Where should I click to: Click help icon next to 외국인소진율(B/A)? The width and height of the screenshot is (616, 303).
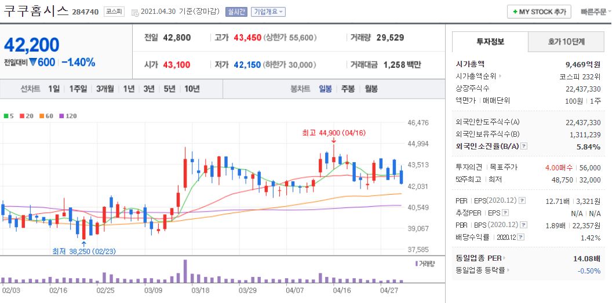[524, 146]
